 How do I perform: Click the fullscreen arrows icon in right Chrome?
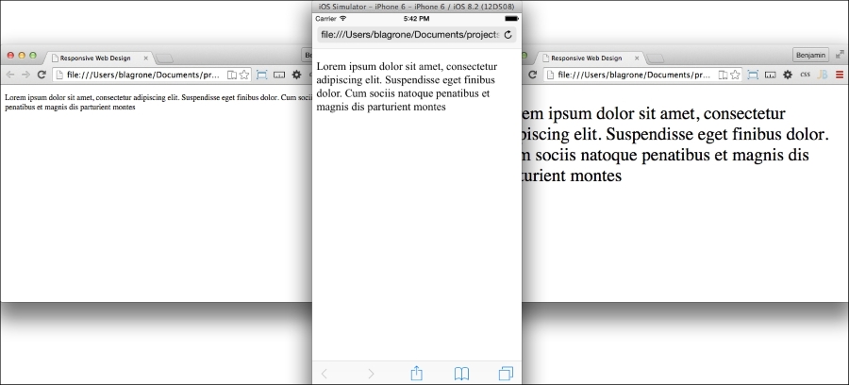[840, 55]
